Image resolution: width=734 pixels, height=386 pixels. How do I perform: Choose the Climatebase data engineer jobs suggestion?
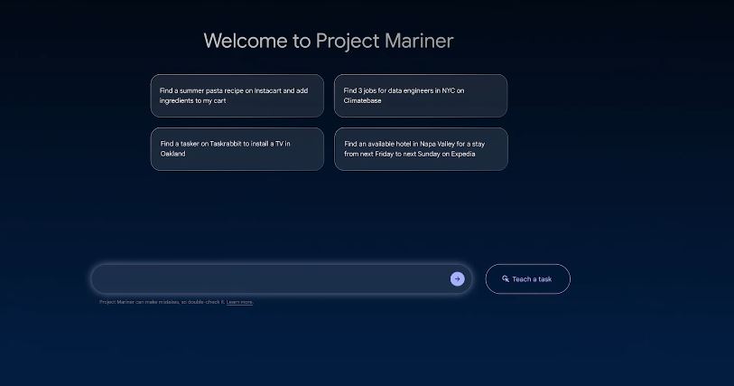[x=420, y=96]
